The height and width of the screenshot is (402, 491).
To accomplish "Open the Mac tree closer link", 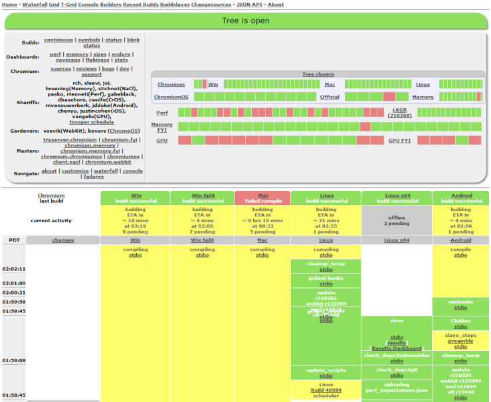I will (330, 84).
